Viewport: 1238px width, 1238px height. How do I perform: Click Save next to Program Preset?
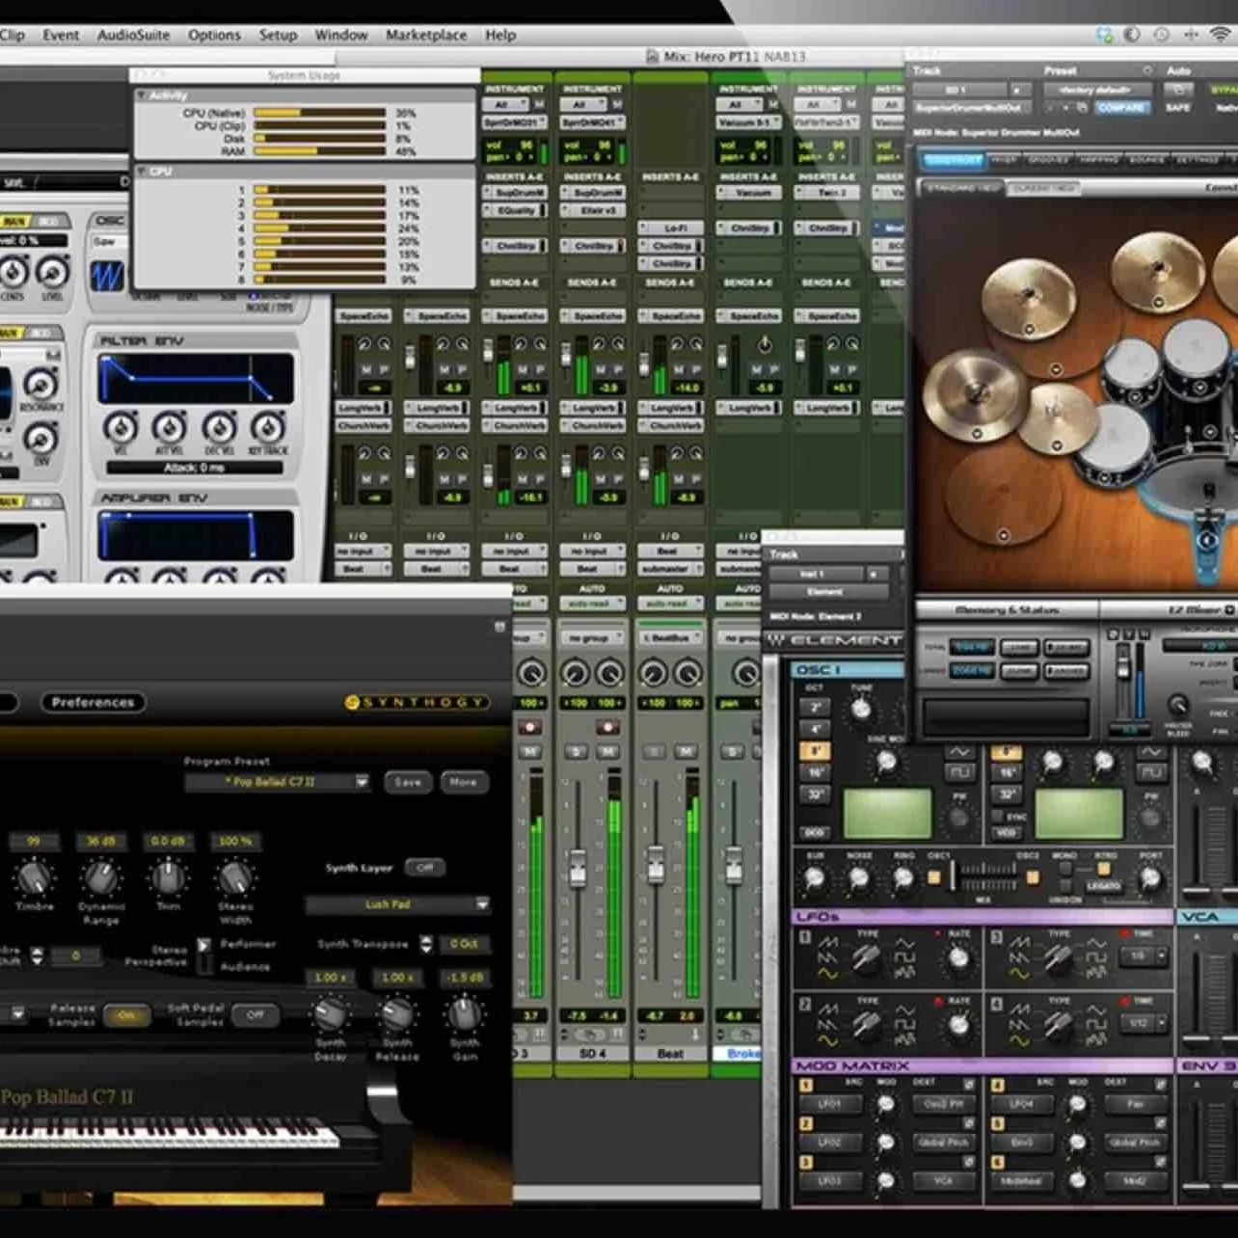407,782
